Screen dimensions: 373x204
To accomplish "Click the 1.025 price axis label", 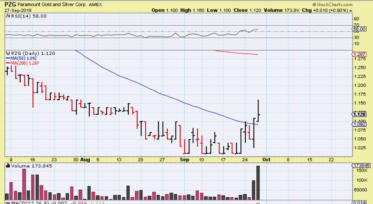I will (360, 148).
